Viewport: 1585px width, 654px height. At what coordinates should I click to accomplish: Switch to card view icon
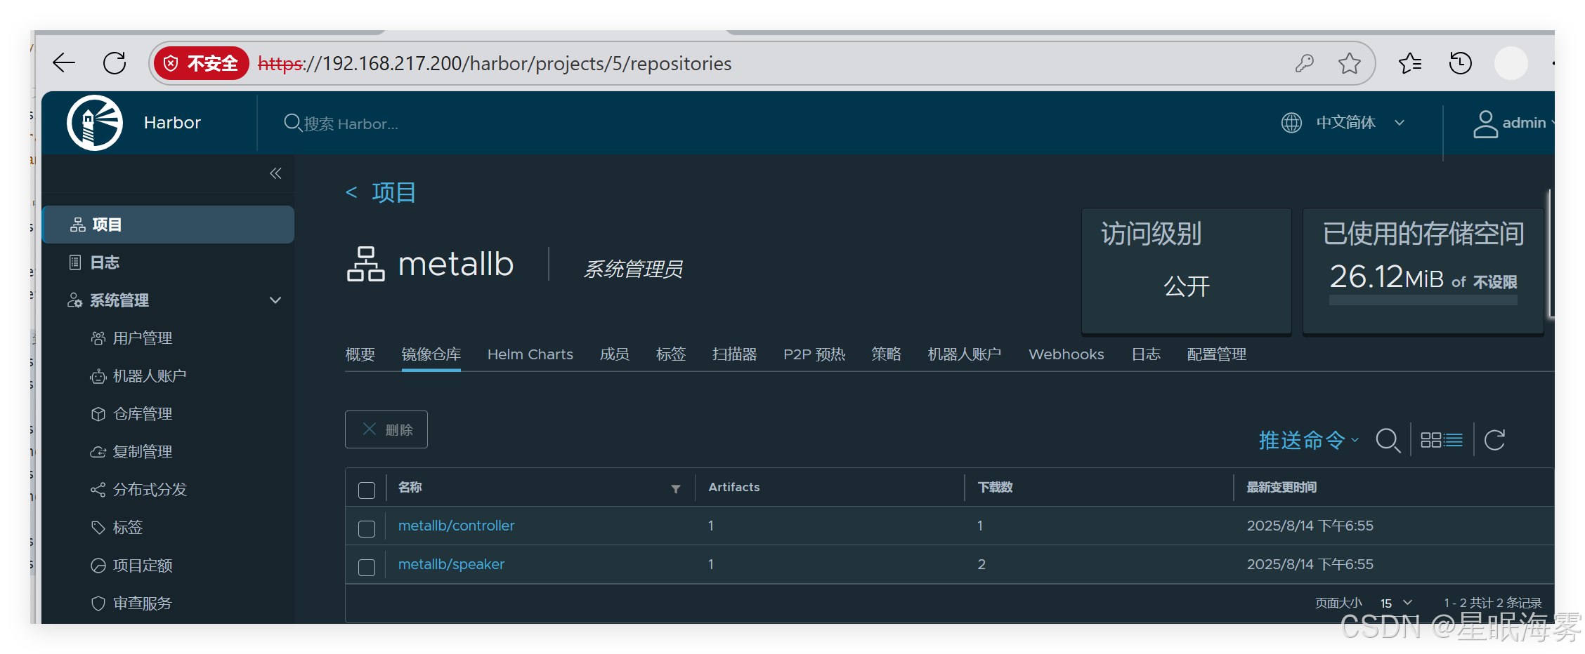(x=1430, y=440)
